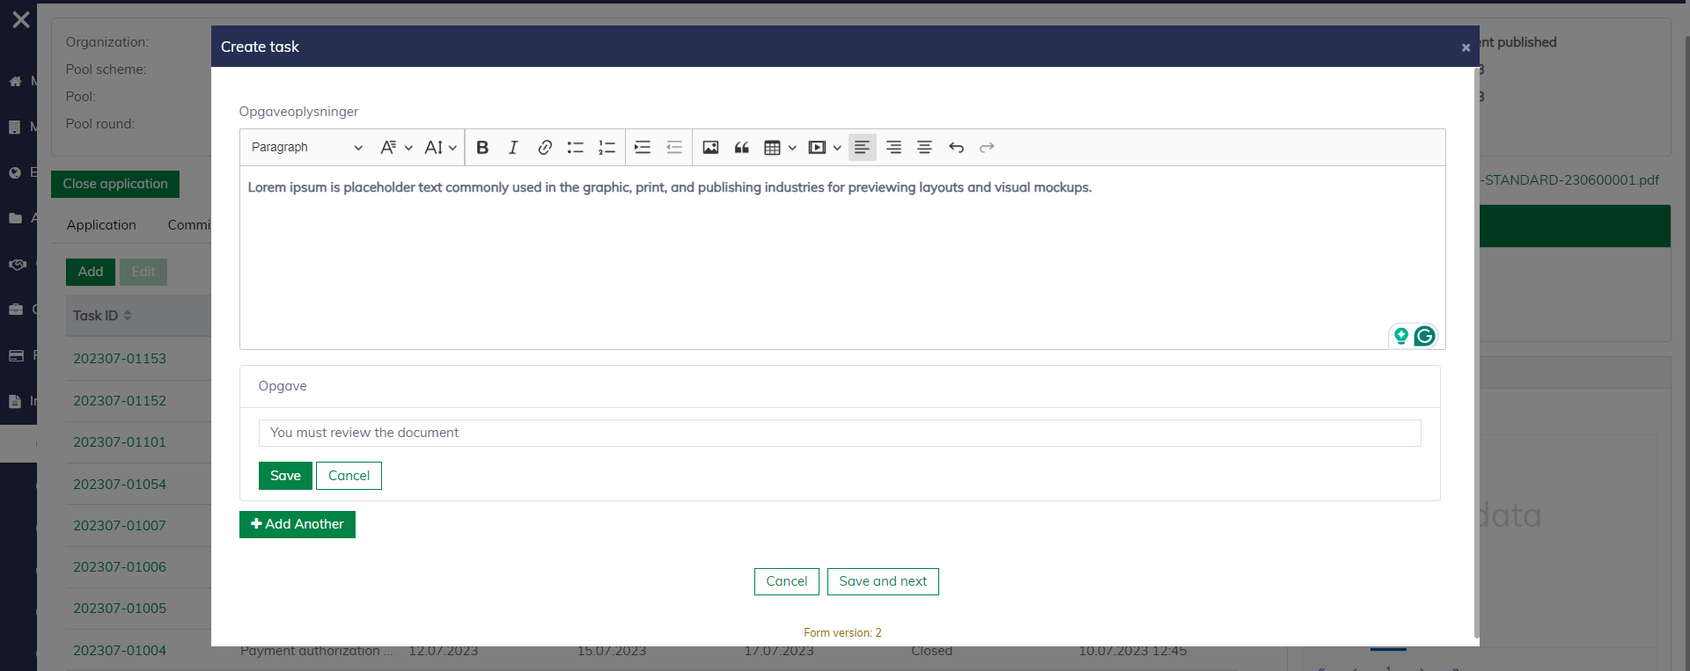Open the Grammarly widget in the editor

click(1424, 336)
